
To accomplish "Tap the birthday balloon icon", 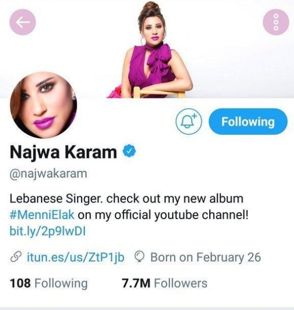I will 140,257.
